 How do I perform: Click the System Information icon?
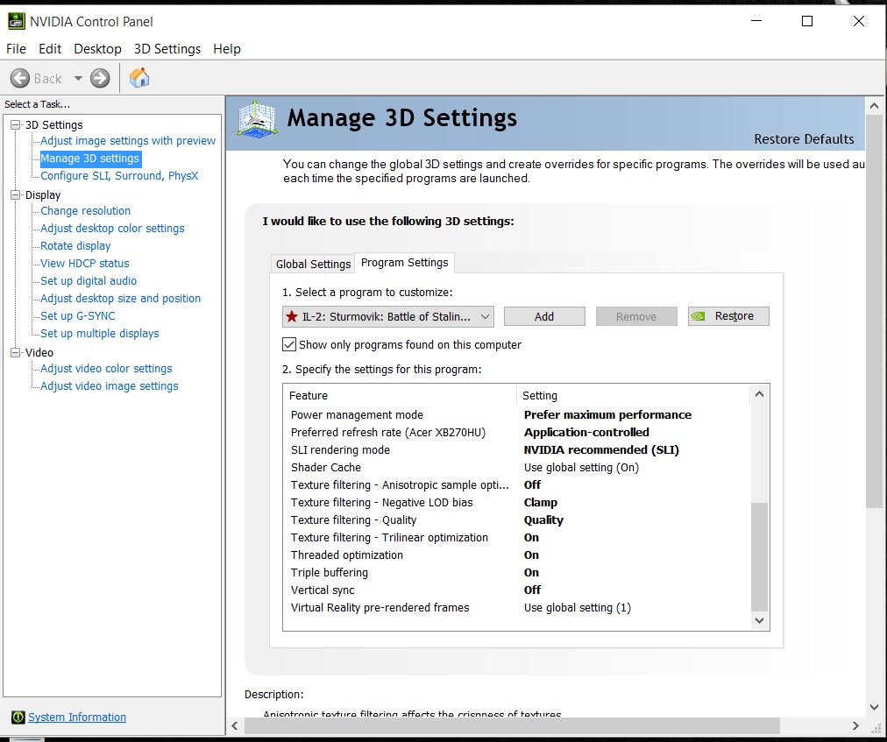(x=18, y=717)
